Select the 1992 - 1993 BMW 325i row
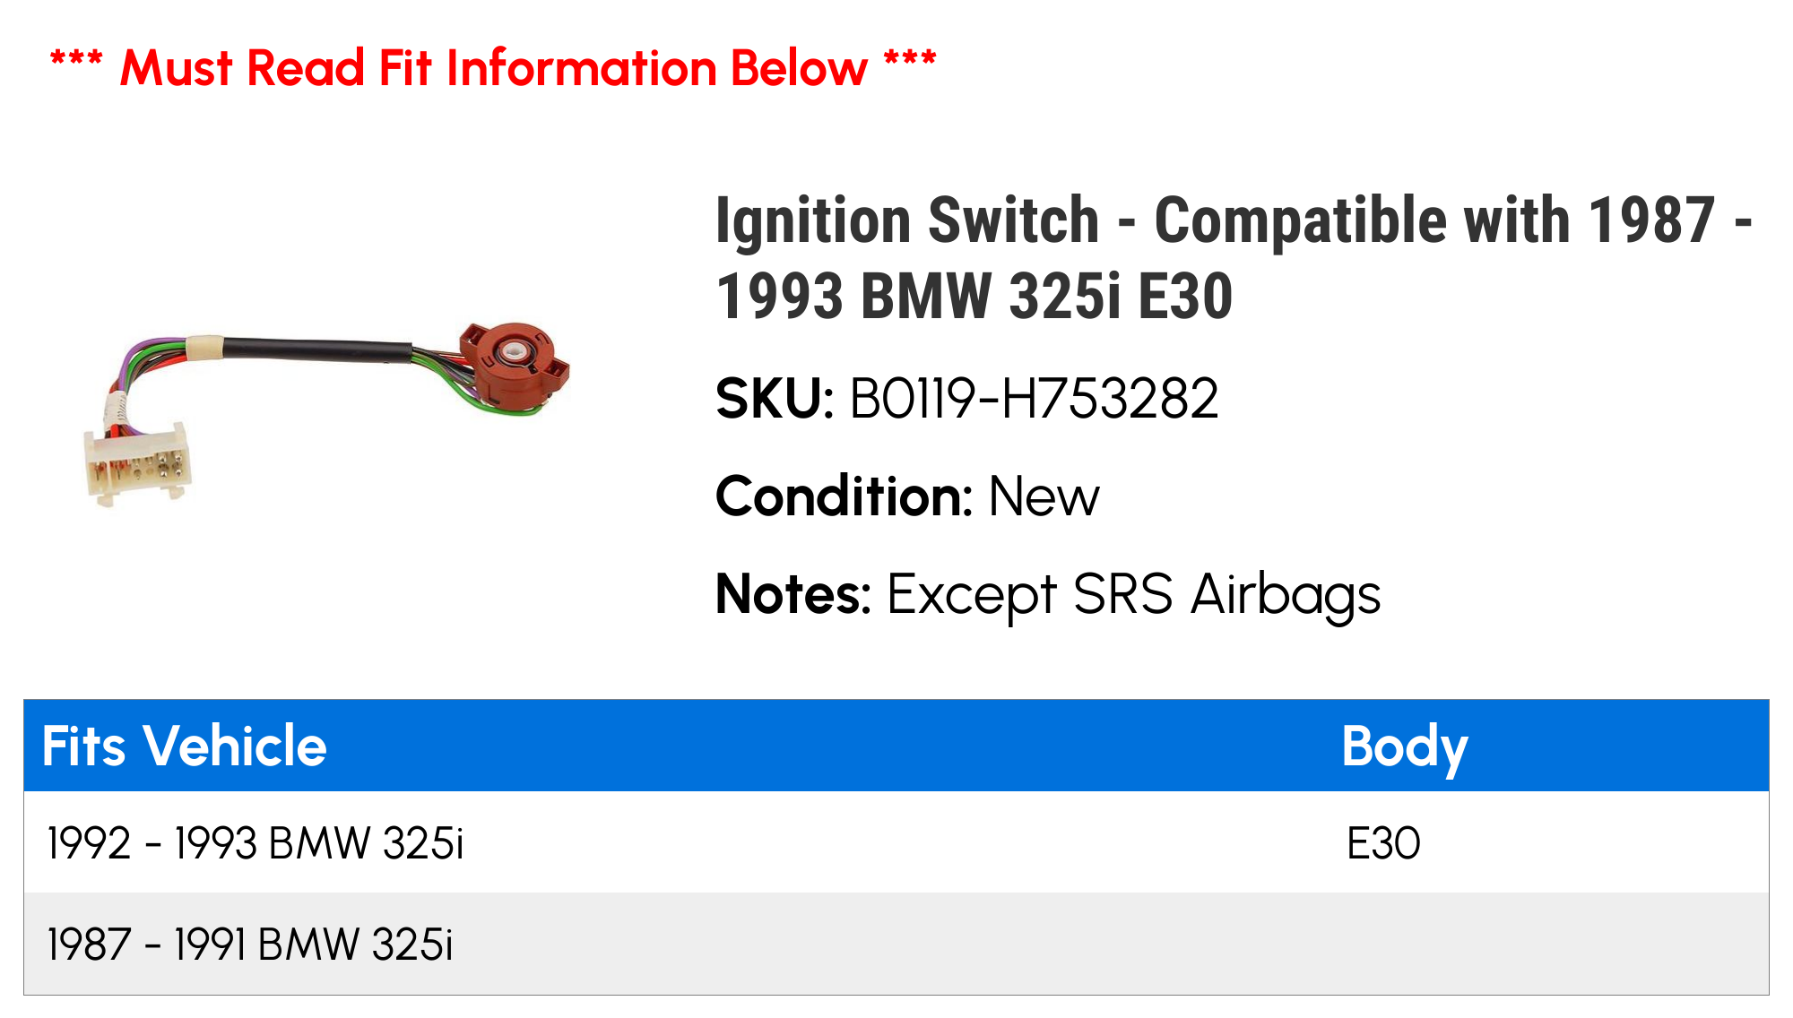This screenshot has width=1793, height=1018. (x=256, y=843)
